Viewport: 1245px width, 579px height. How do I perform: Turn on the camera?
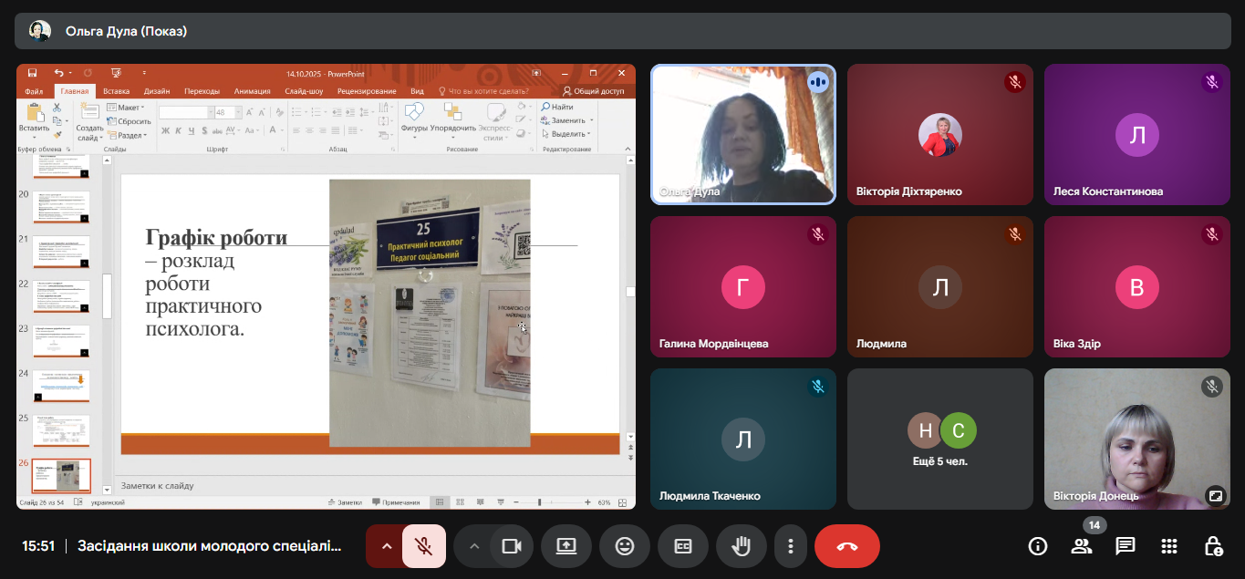click(x=511, y=546)
